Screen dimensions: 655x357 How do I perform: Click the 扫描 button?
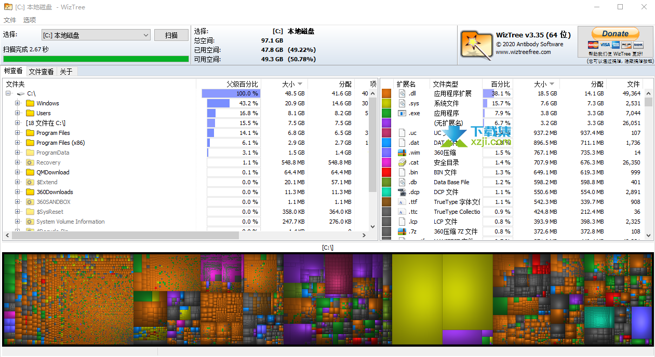pos(171,35)
